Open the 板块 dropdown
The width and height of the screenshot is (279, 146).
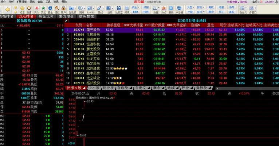[x=200, y=7]
